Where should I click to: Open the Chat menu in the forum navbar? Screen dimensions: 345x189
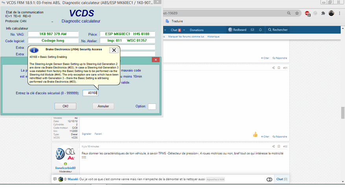174,30
